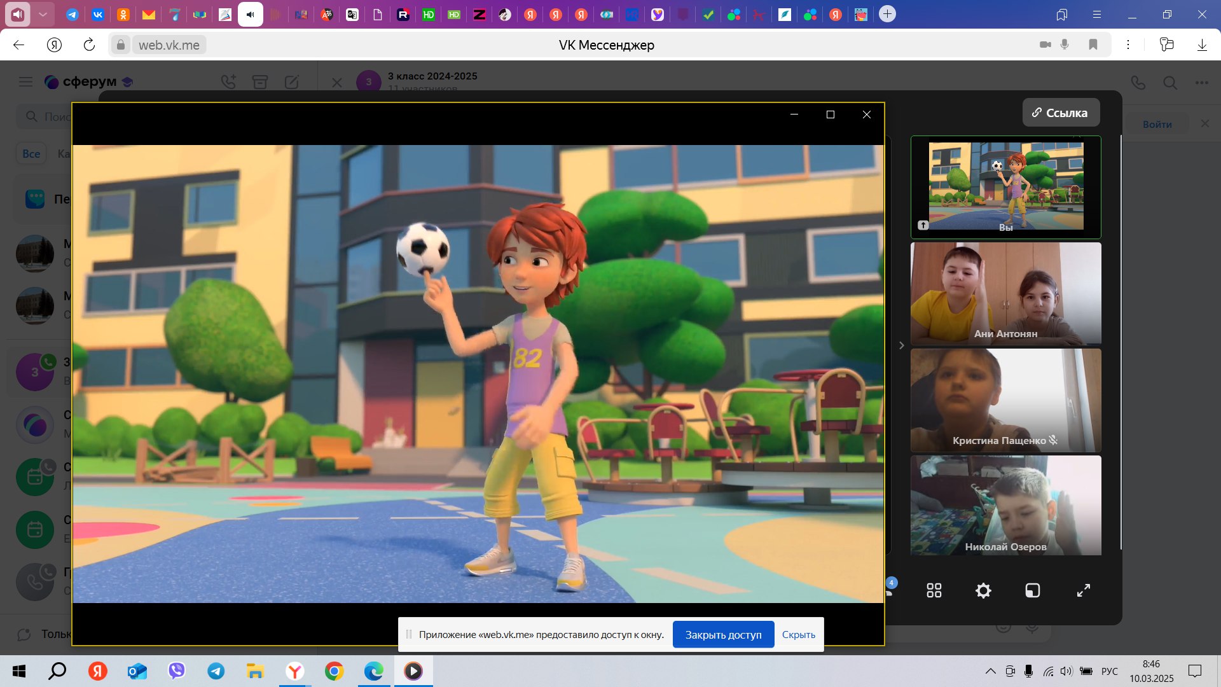Image resolution: width=1221 pixels, height=687 pixels.
Task: Open the bookmarks collections icon in the title bar
Action: tap(1061, 14)
